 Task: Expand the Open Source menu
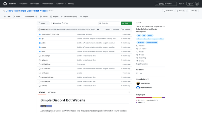[x=48, y=4]
